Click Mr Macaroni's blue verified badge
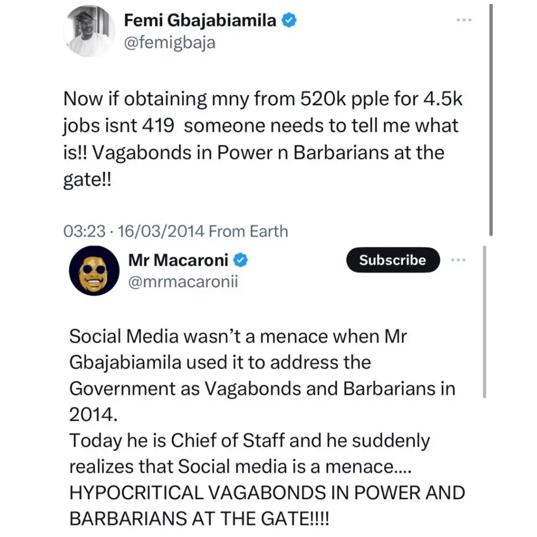 coord(240,260)
